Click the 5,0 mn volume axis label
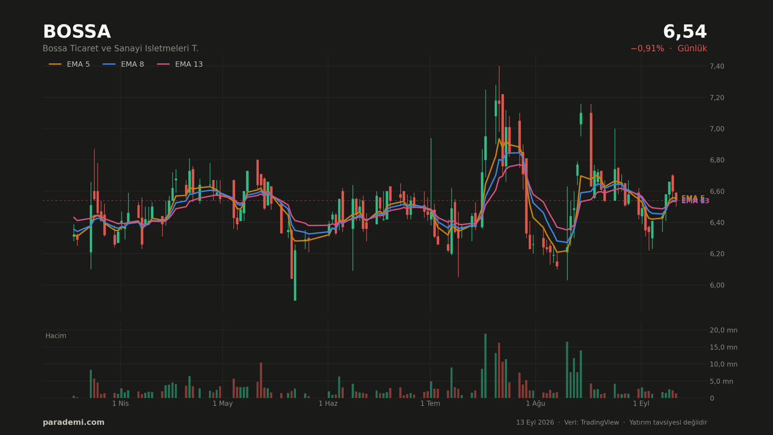 point(721,381)
